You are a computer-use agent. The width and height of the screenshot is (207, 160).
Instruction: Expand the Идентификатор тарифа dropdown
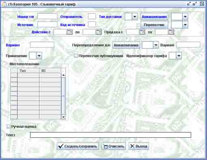coord(179,56)
